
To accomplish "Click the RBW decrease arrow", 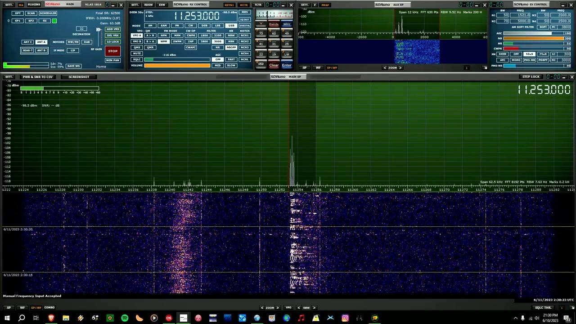I will (298, 308).
